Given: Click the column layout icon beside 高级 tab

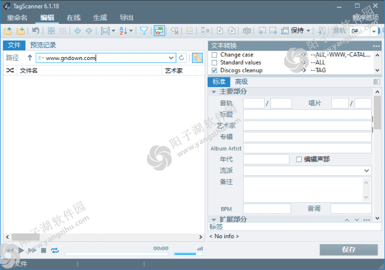Looking at the screenshot, I should pos(377,82).
